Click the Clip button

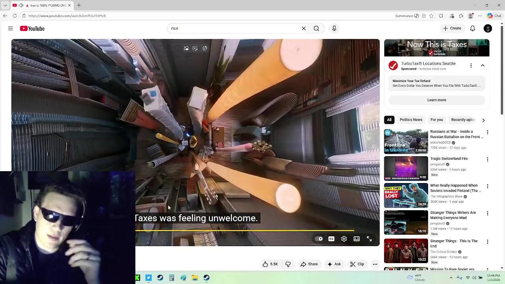click(x=357, y=264)
